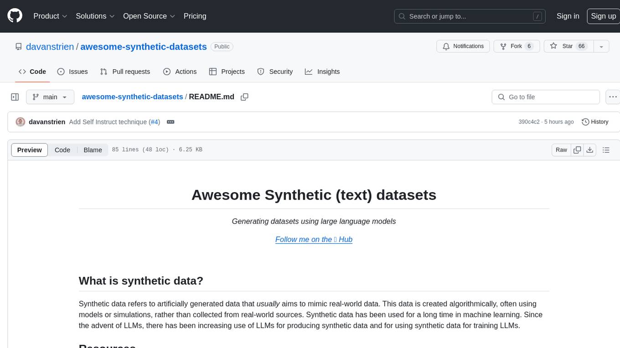The image size is (620, 348).
Task: Switch to Blame view
Action: [x=93, y=150]
